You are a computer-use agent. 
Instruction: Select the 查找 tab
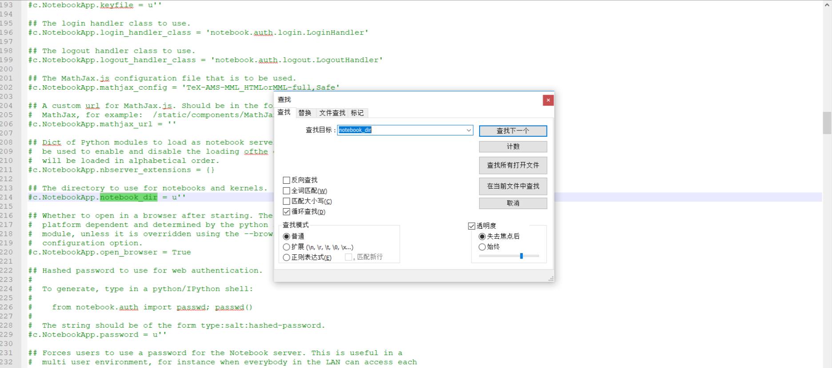[284, 112]
